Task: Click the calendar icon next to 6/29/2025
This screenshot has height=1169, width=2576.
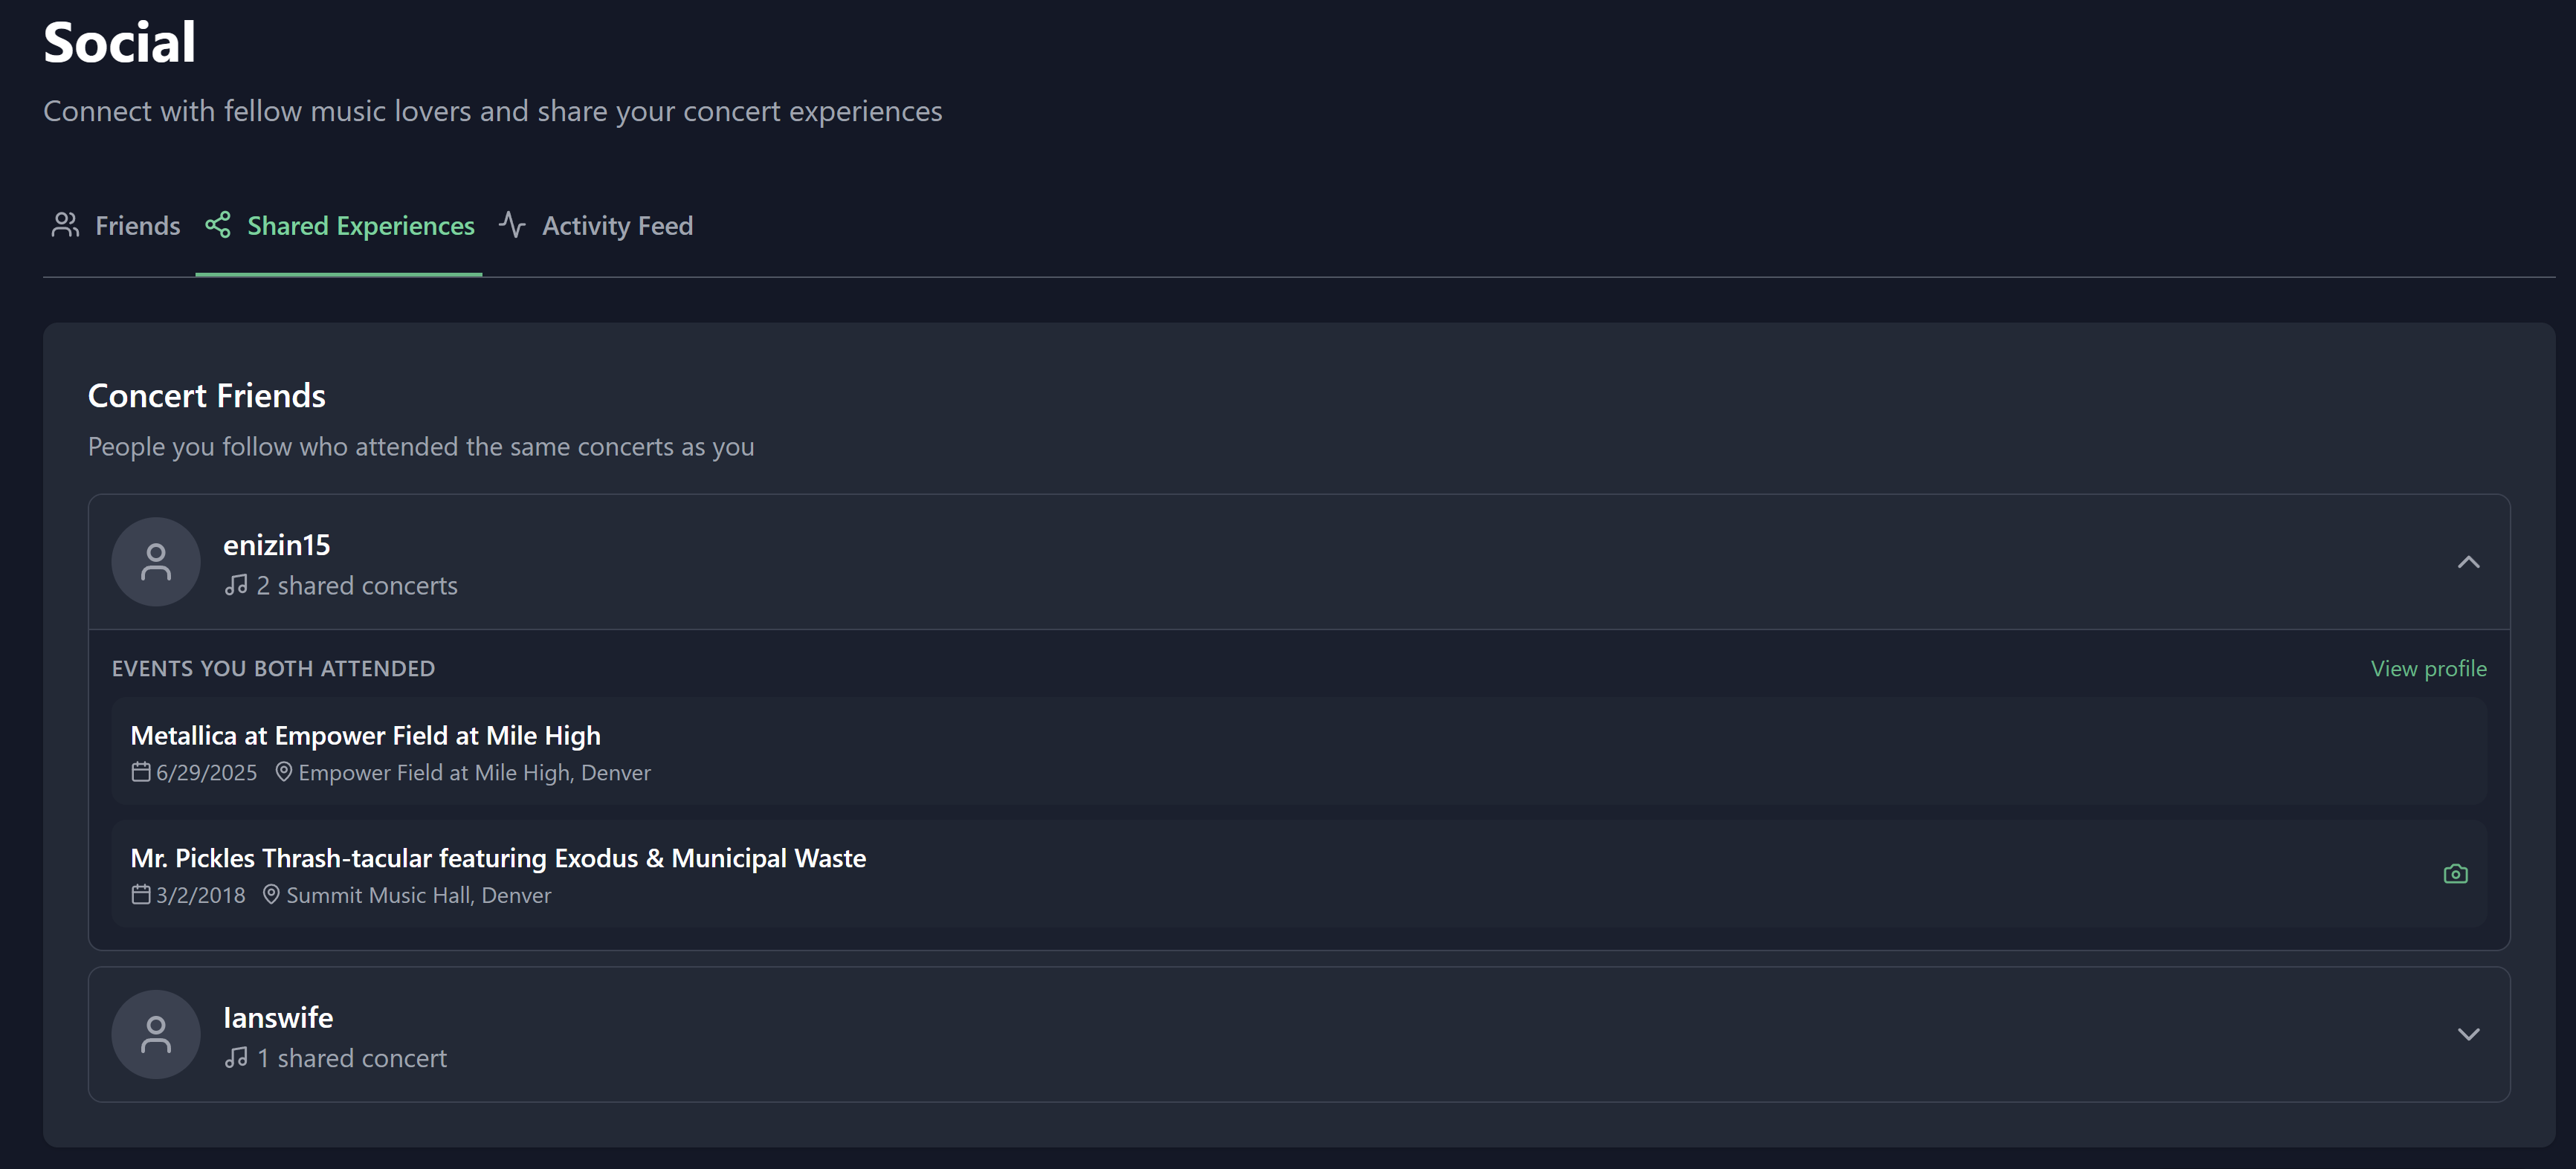Action: 141,772
